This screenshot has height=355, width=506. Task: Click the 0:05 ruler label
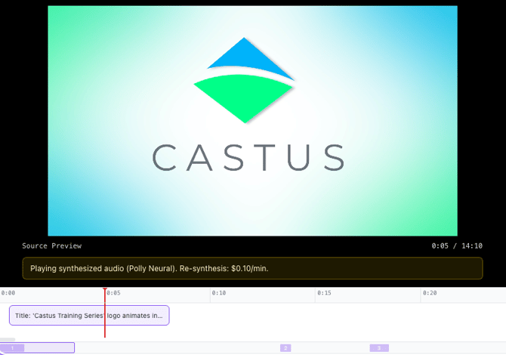coord(113,293)
